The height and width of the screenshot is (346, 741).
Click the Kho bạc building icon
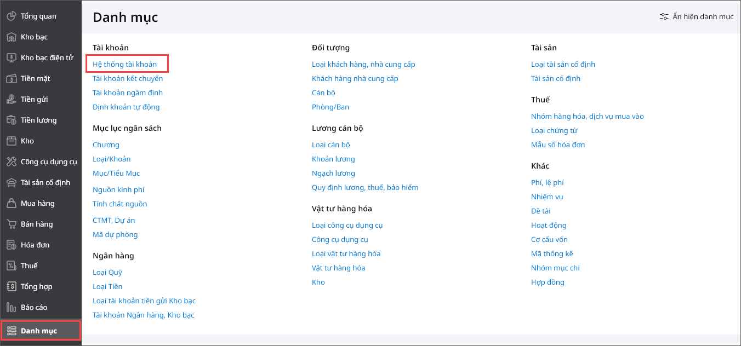coord(11,37)
